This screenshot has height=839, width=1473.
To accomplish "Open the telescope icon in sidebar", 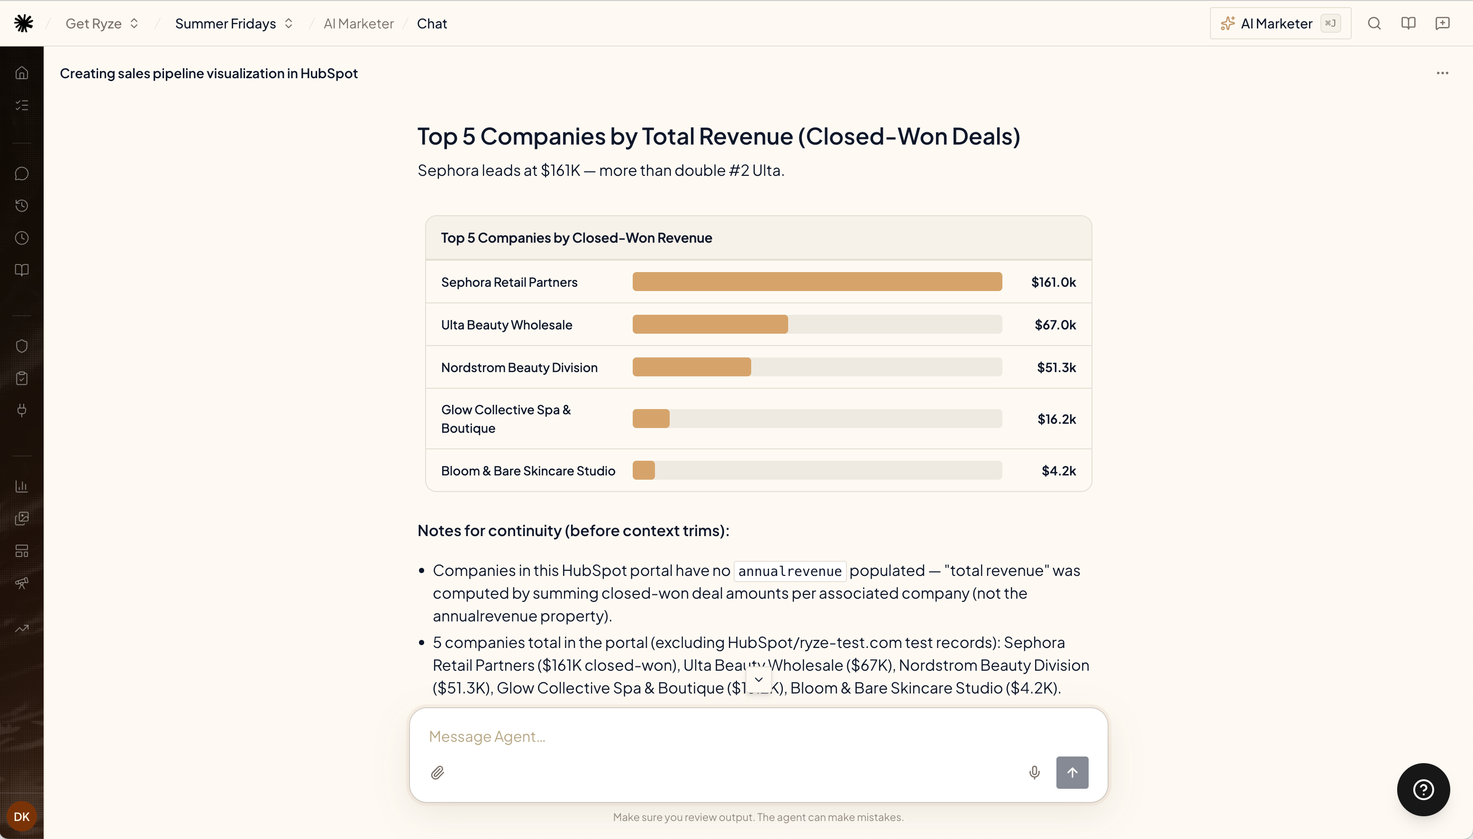I will 22,583.
